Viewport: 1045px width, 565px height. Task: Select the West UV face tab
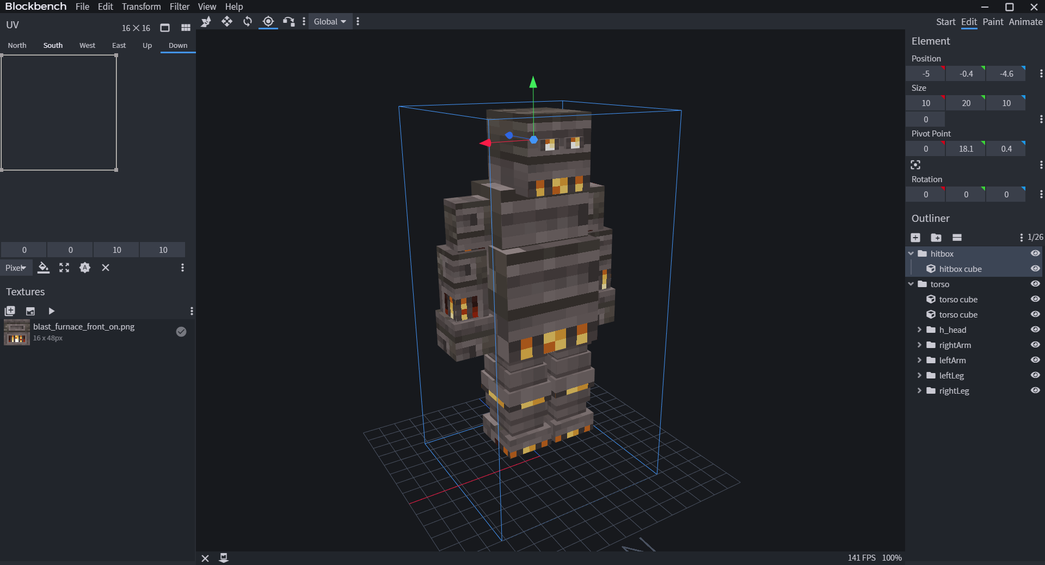87,45
